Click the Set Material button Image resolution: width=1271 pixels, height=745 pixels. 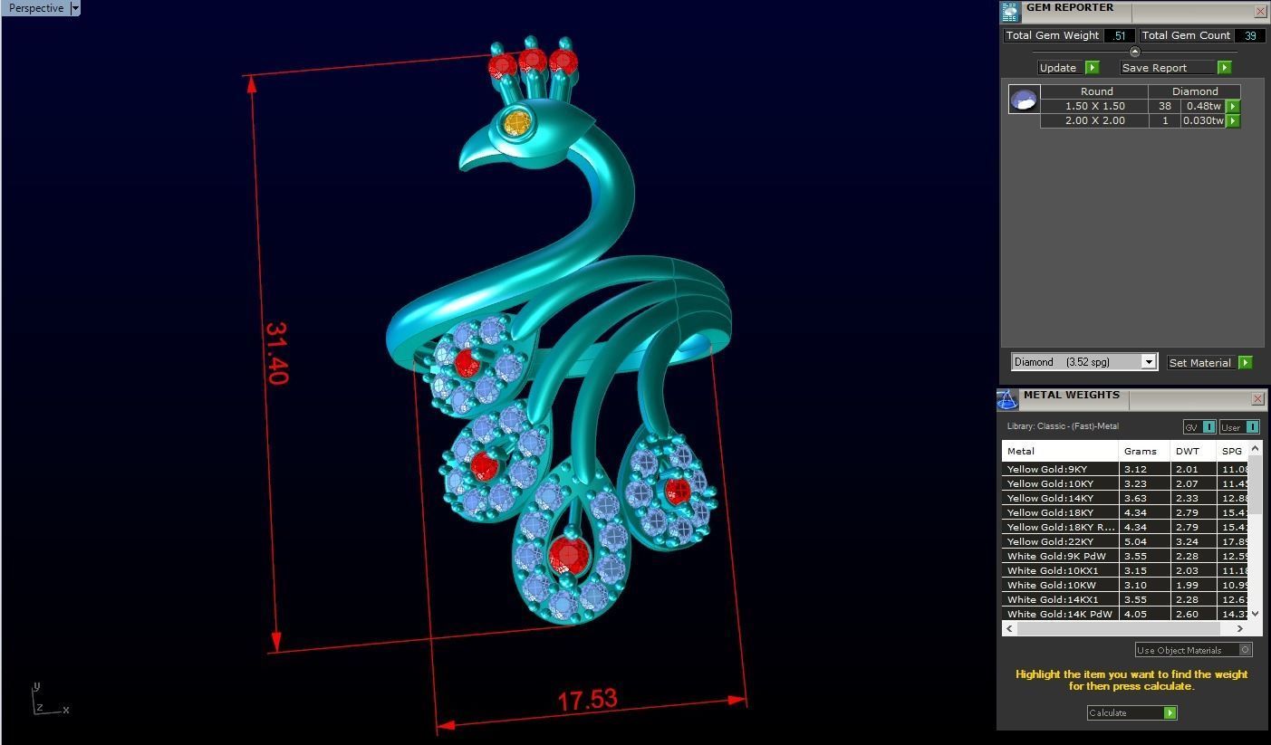(1200, 362)
